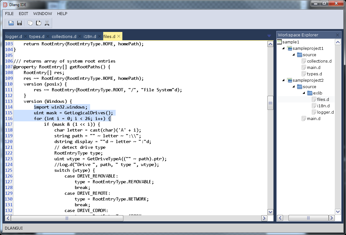Click the editor scroll down arrow
The image size is (346, 235).
[270, 212]
